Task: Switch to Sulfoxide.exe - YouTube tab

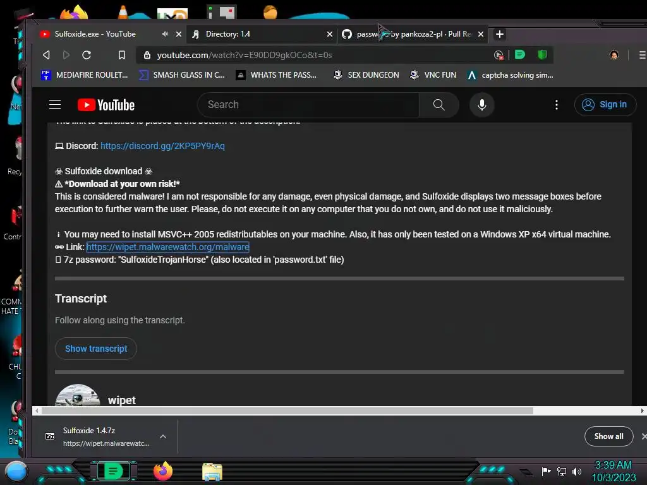Action: click(95, 34)
